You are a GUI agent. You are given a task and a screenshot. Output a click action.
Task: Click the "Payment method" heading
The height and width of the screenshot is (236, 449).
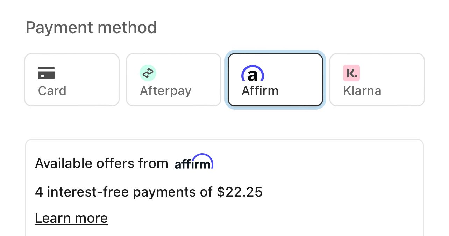[x=91, y=28]
